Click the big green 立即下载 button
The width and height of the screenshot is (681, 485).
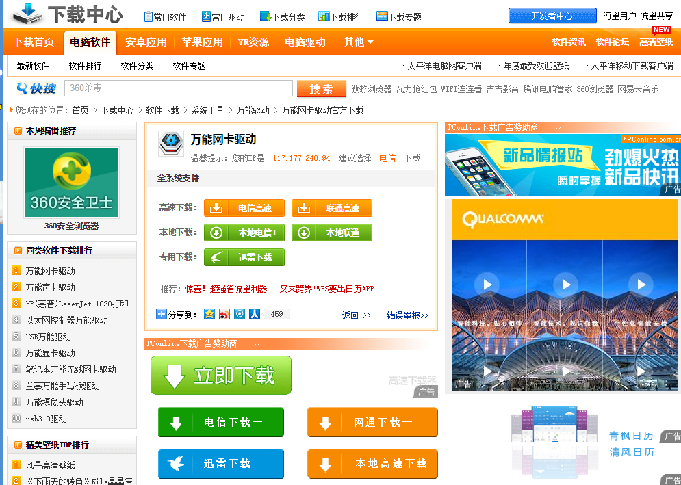coord(221,375)
